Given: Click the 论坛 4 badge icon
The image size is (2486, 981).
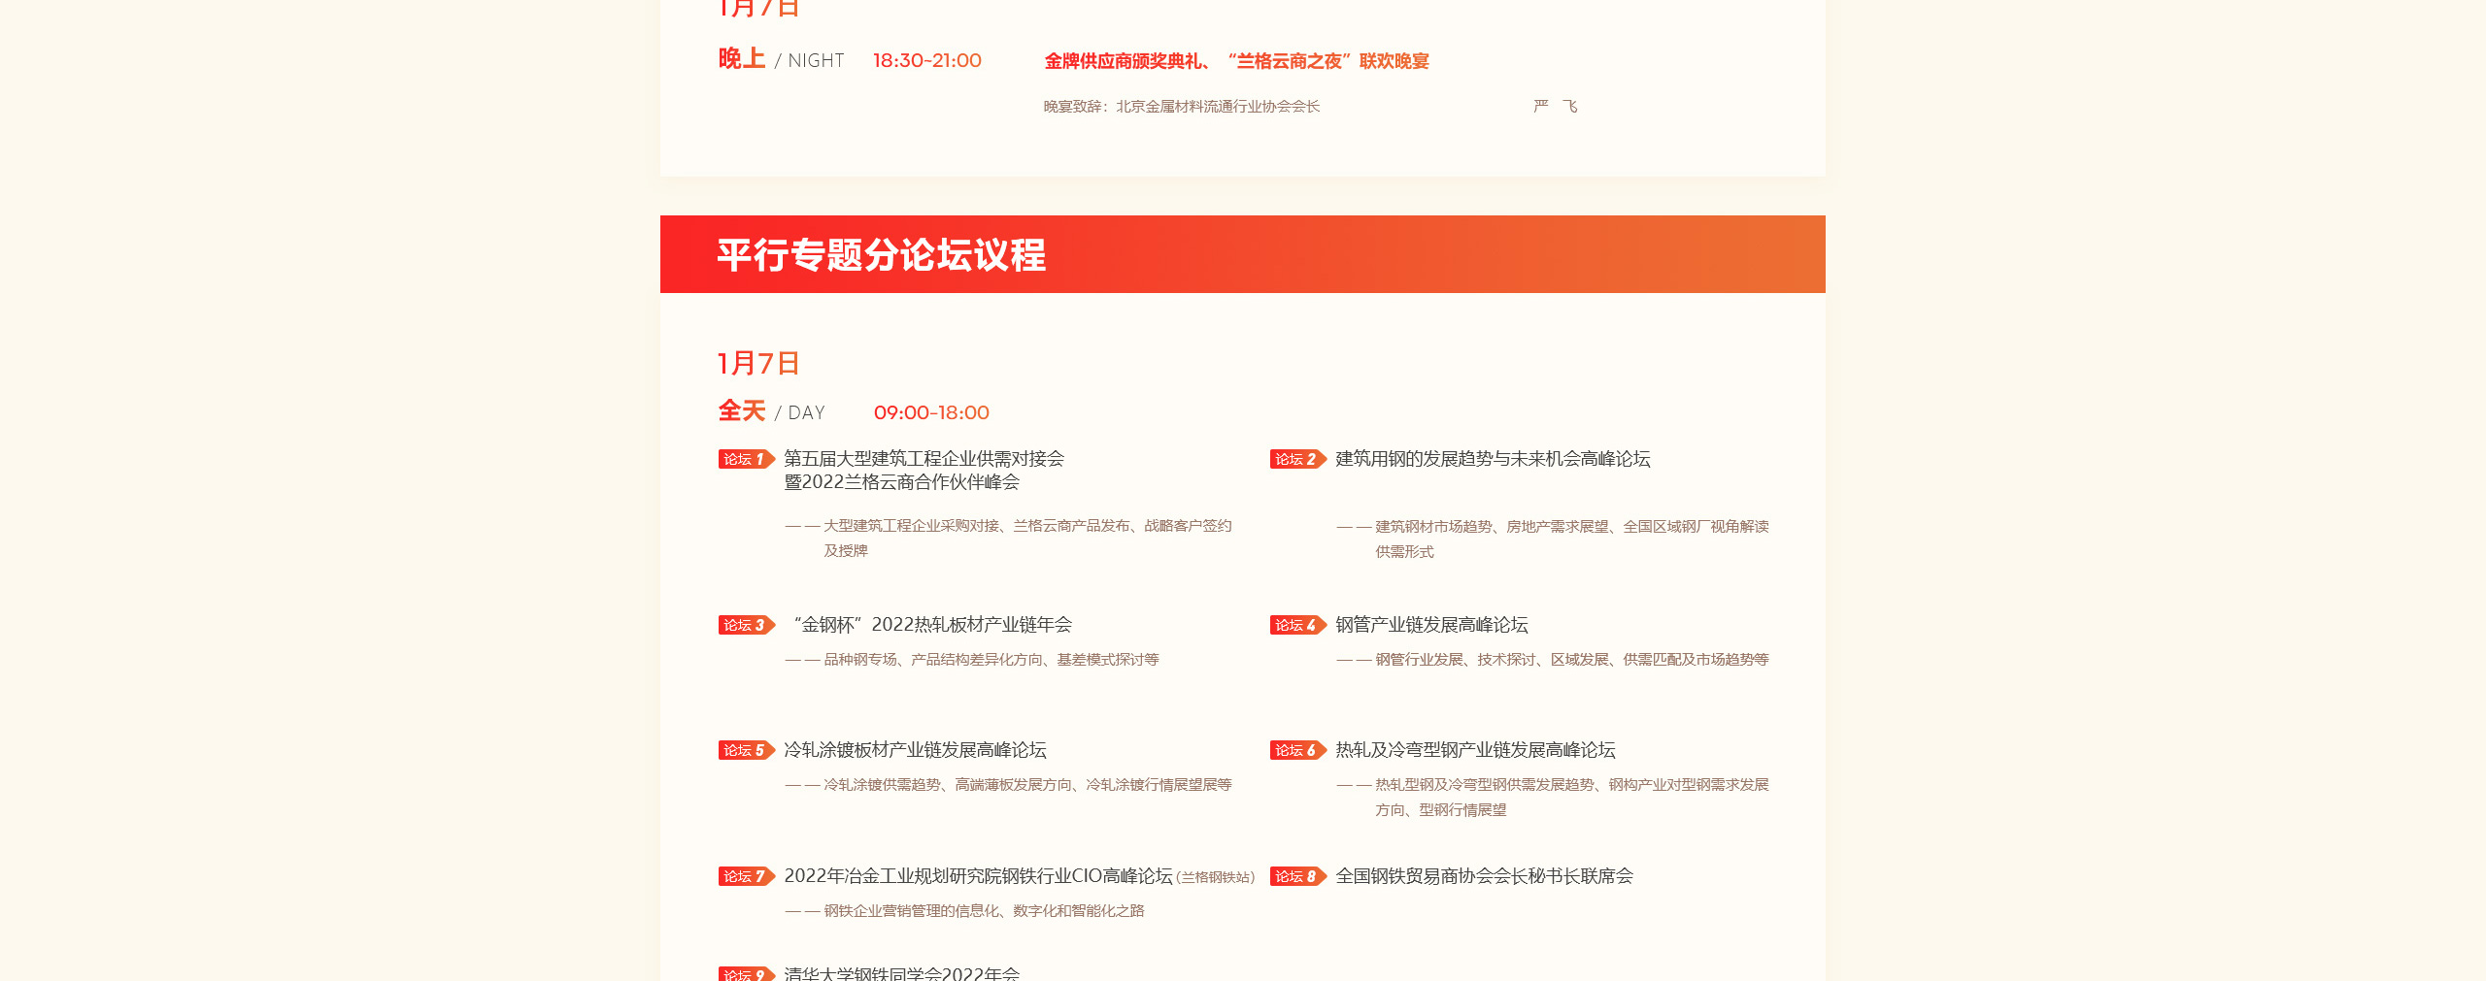Looking at the screenshot, I should coord(1297,625).
